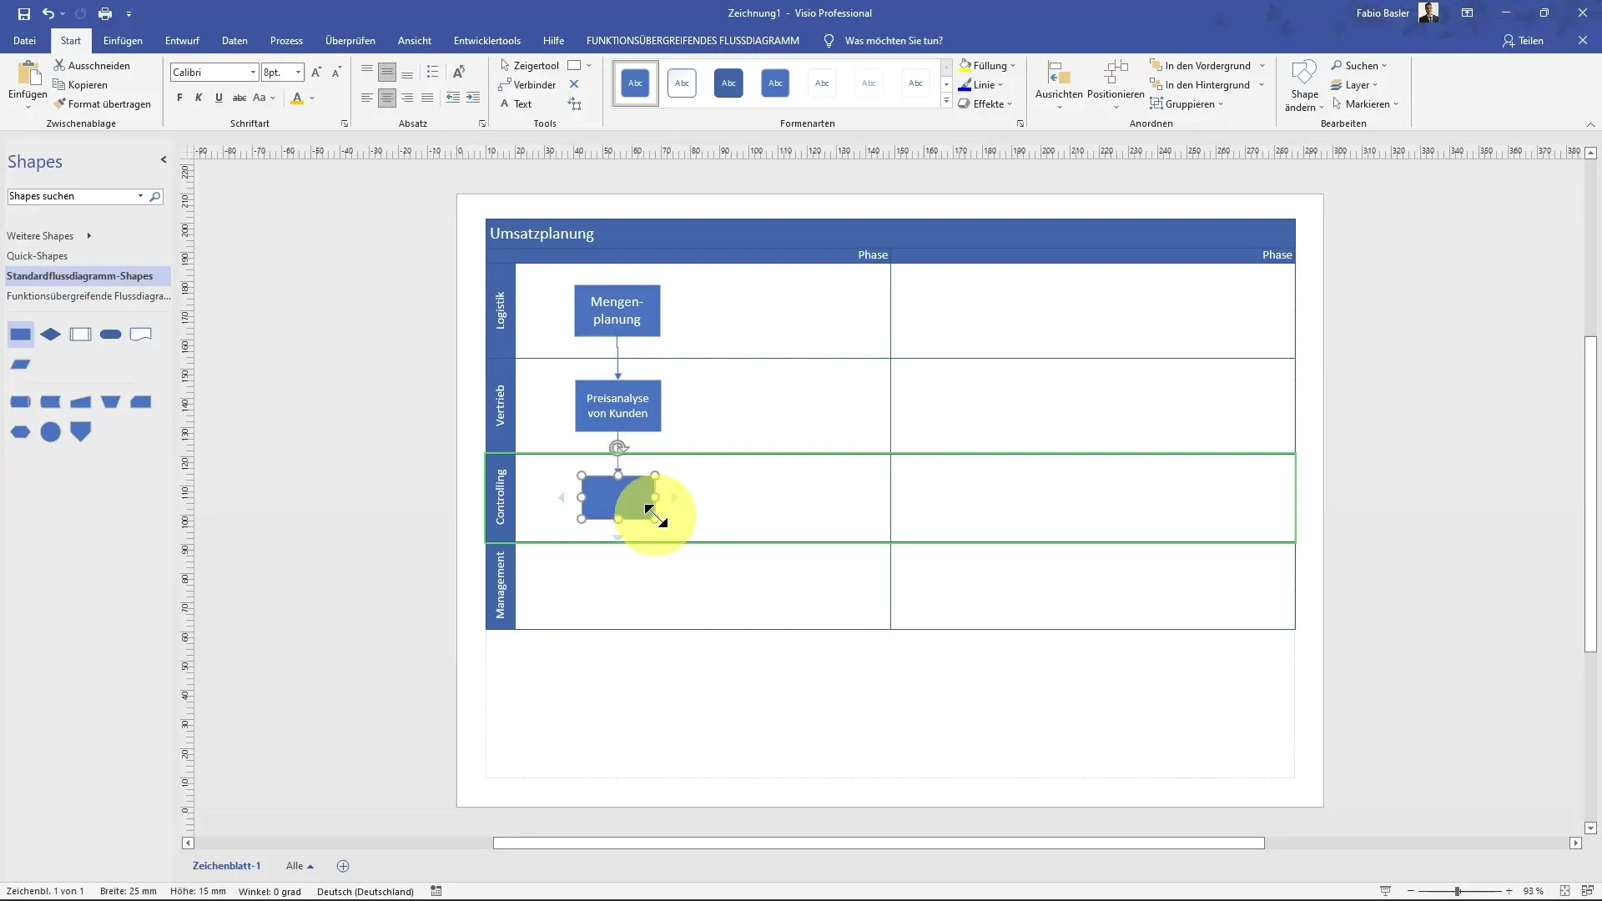Open the Zeichenblatt-1 sheet tab

pyautogui.click(x=226, y=866)
